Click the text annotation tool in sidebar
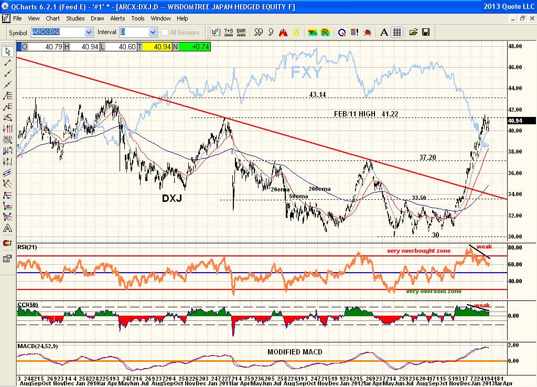Viewport: 537px width, 387px height. pos(7,228)
